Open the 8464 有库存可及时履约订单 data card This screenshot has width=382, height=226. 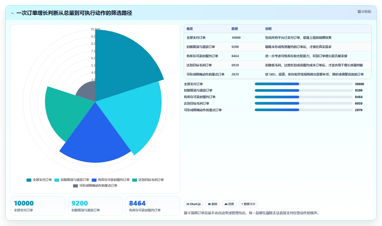(153, 206)
